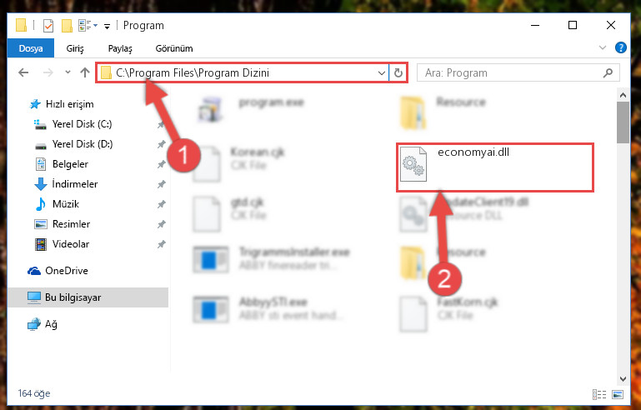The height and width of the screenshot is (410, 641).
Task: Open Customize Quick Access Toolbar dropdown
Action: click(x=107, y=27)
